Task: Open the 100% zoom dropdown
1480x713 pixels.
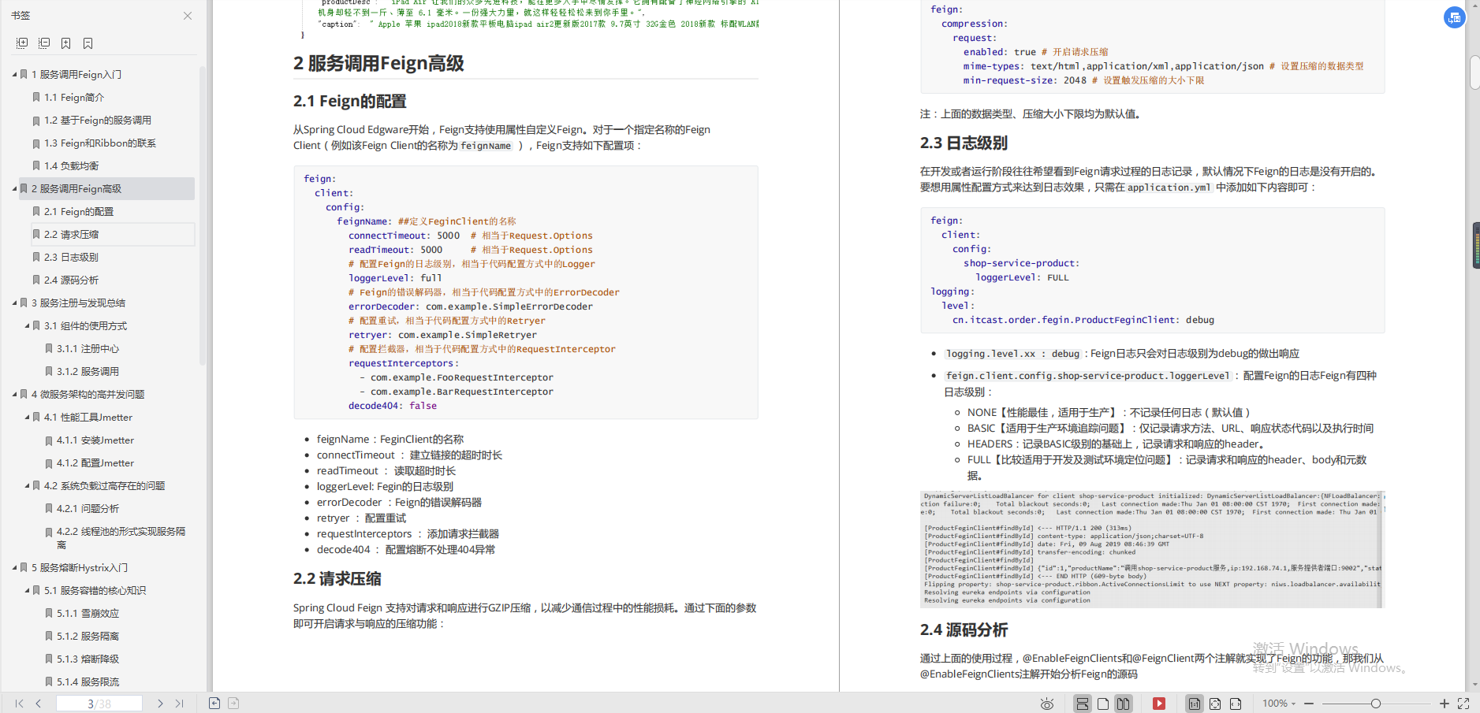Action: tap(1279, 704)
